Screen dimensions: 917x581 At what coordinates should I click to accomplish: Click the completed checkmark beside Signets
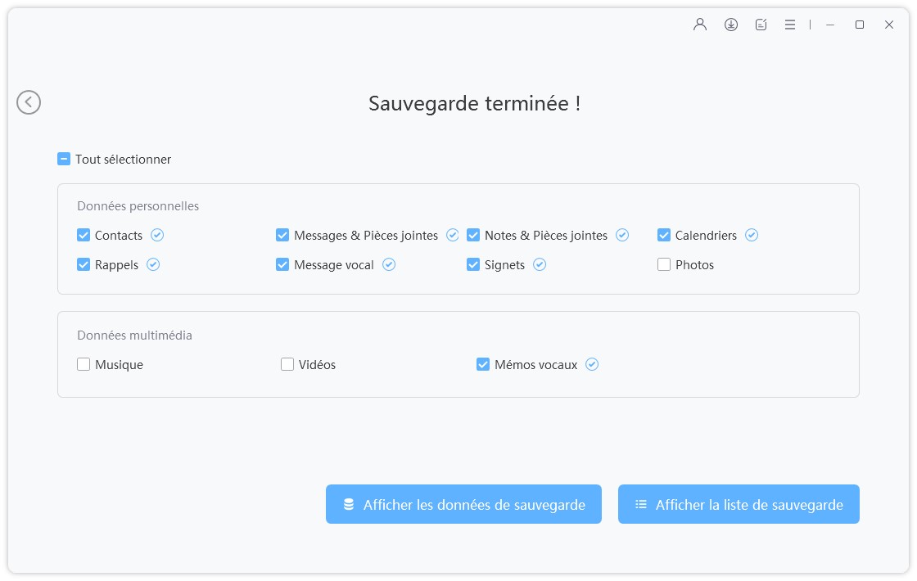click(540, 265)
